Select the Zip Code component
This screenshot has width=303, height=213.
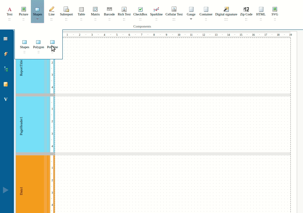(x=246, y=11)
